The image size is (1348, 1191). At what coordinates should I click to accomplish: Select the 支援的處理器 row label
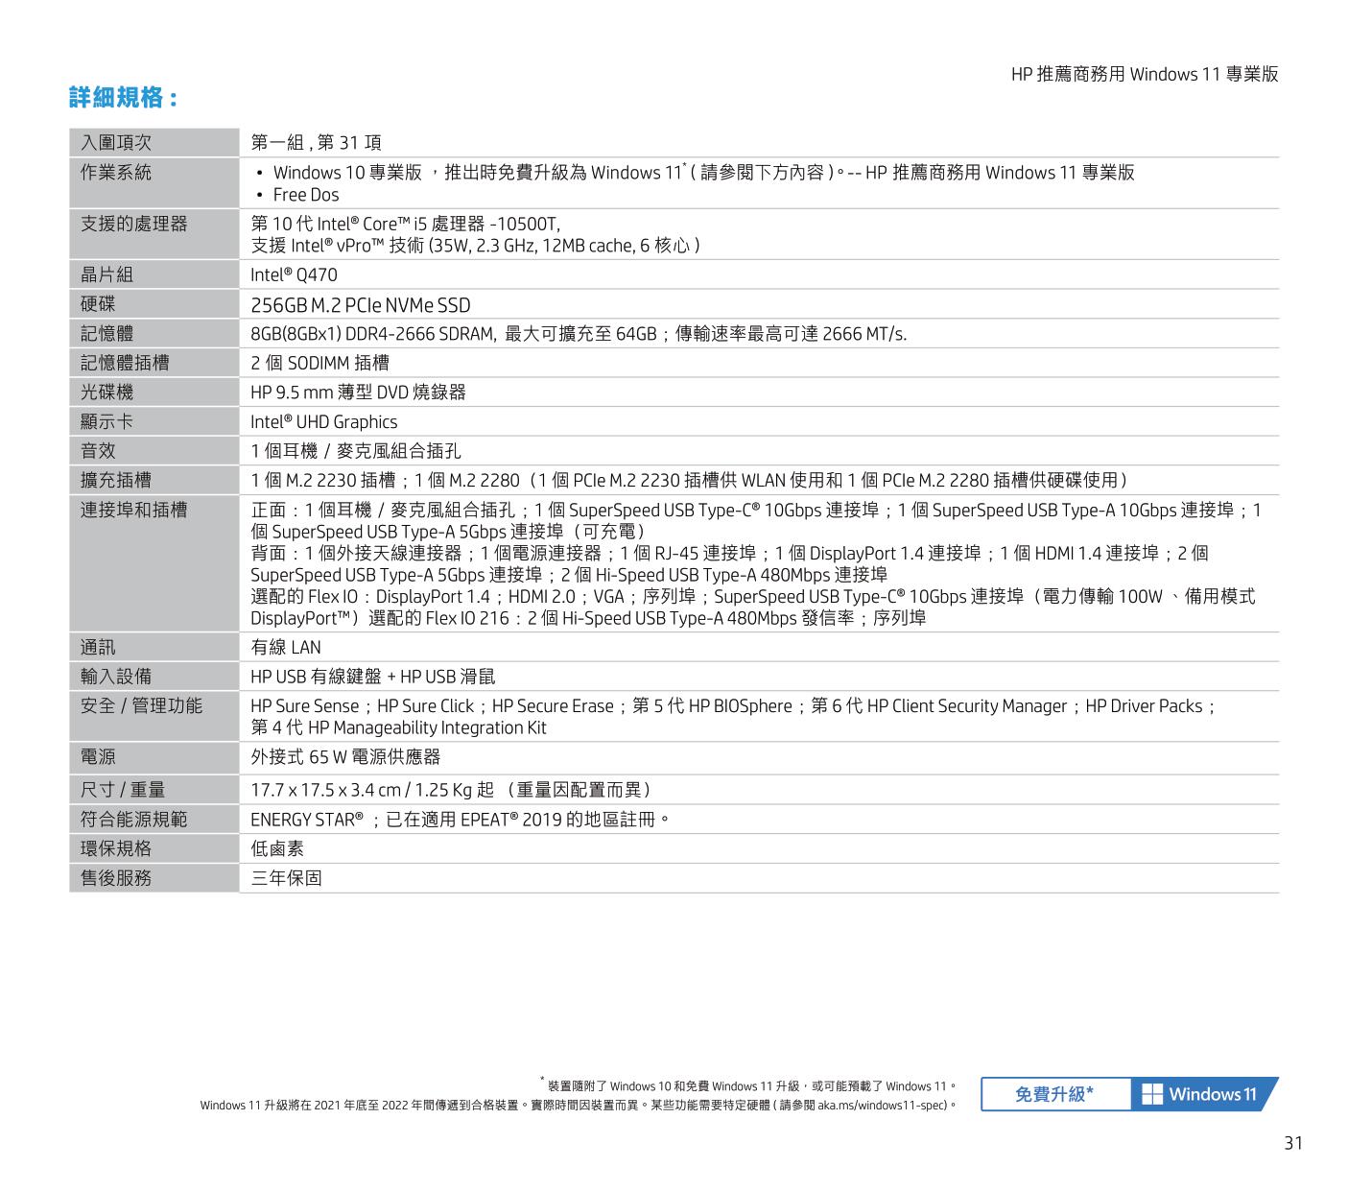[134, 224]
